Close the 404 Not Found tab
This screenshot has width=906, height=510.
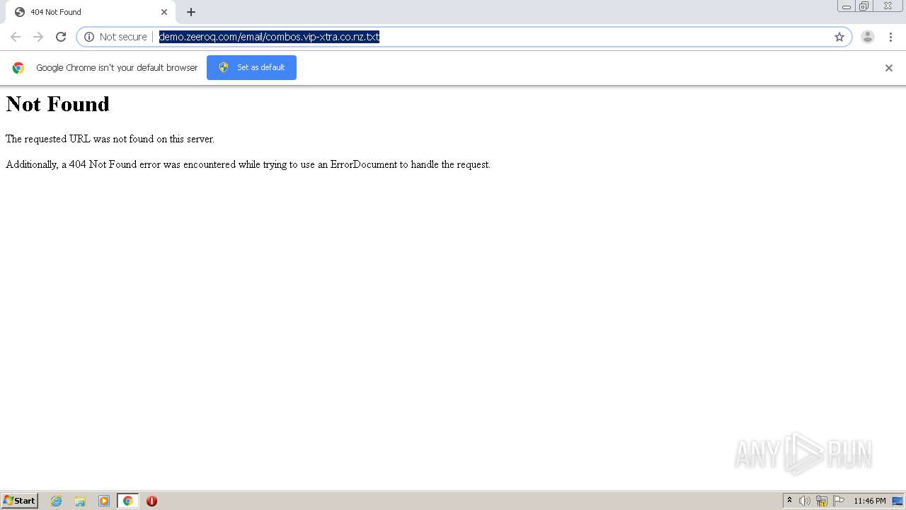164,12
